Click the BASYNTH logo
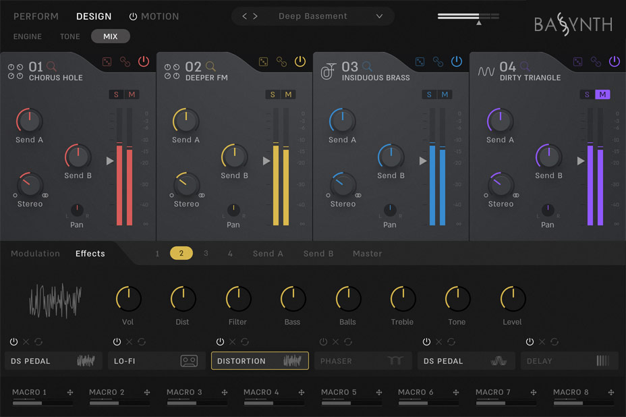The width and height of the screenshot is (626, 417). (x=574, y=24)
